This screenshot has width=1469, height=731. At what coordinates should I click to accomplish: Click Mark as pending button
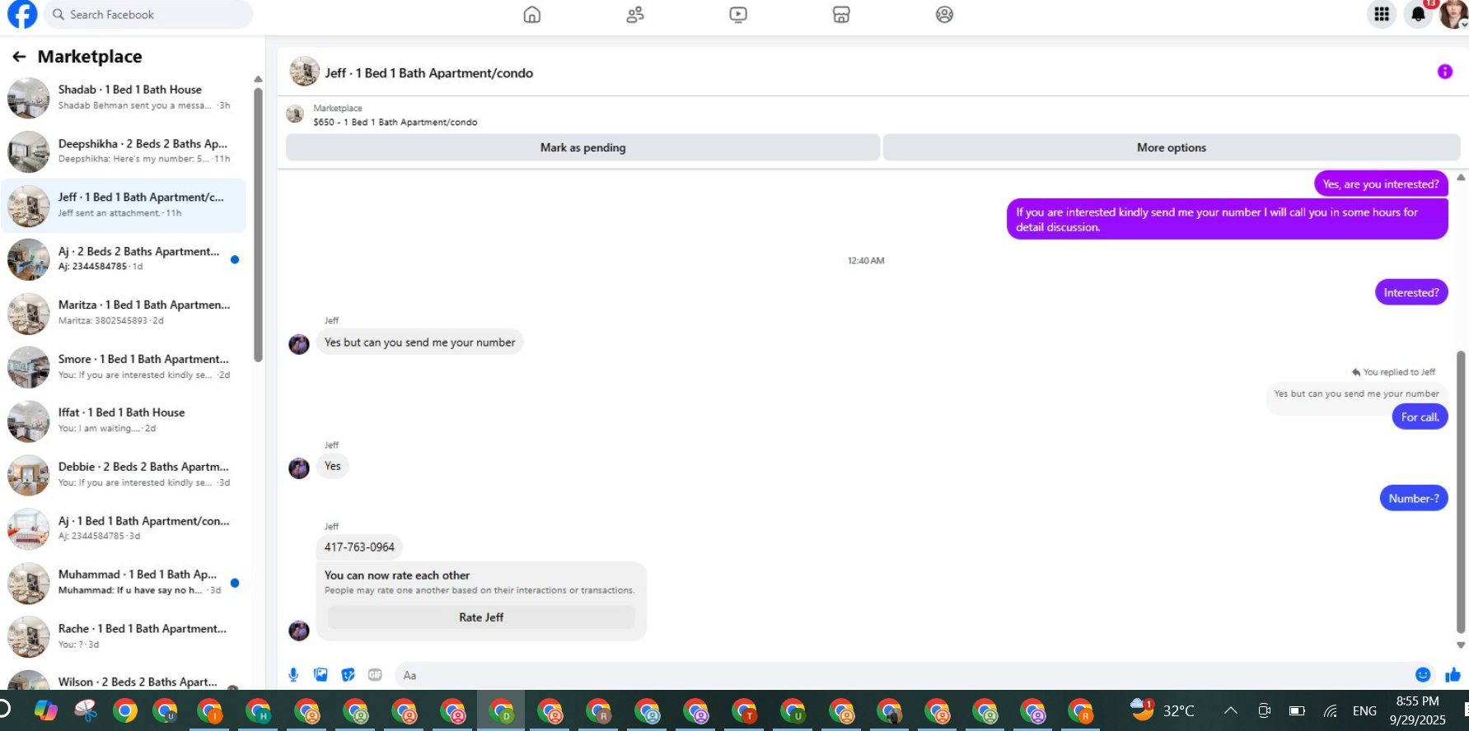tap(582, 147)
